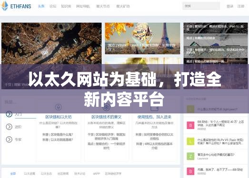The height and width of the screenshot is (178, 249).
Task: Open the 干货 | 身份技术 article banner
Action: (x=216, y=52)
